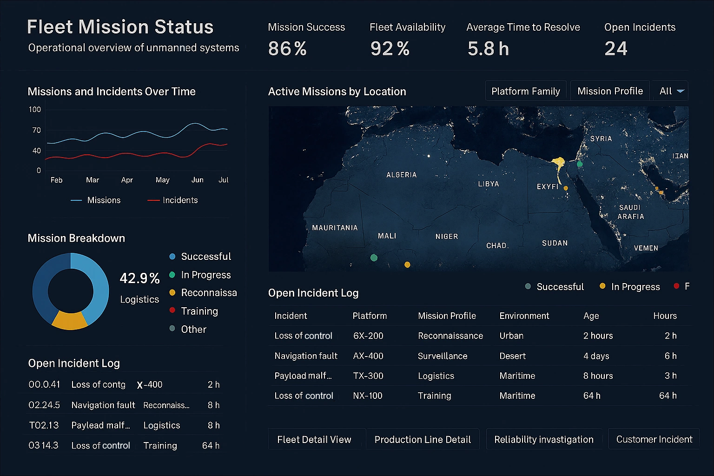714x476 pixels.
Task: Open the All filter dropdown
Action: 670,91
